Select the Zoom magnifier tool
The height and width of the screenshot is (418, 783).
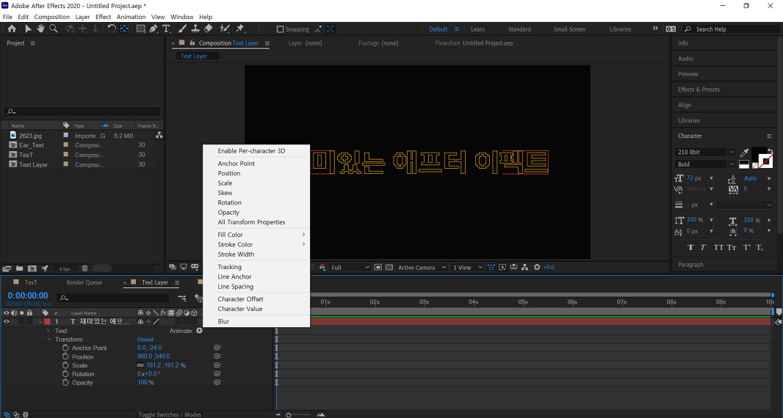(x=53, y=29)
